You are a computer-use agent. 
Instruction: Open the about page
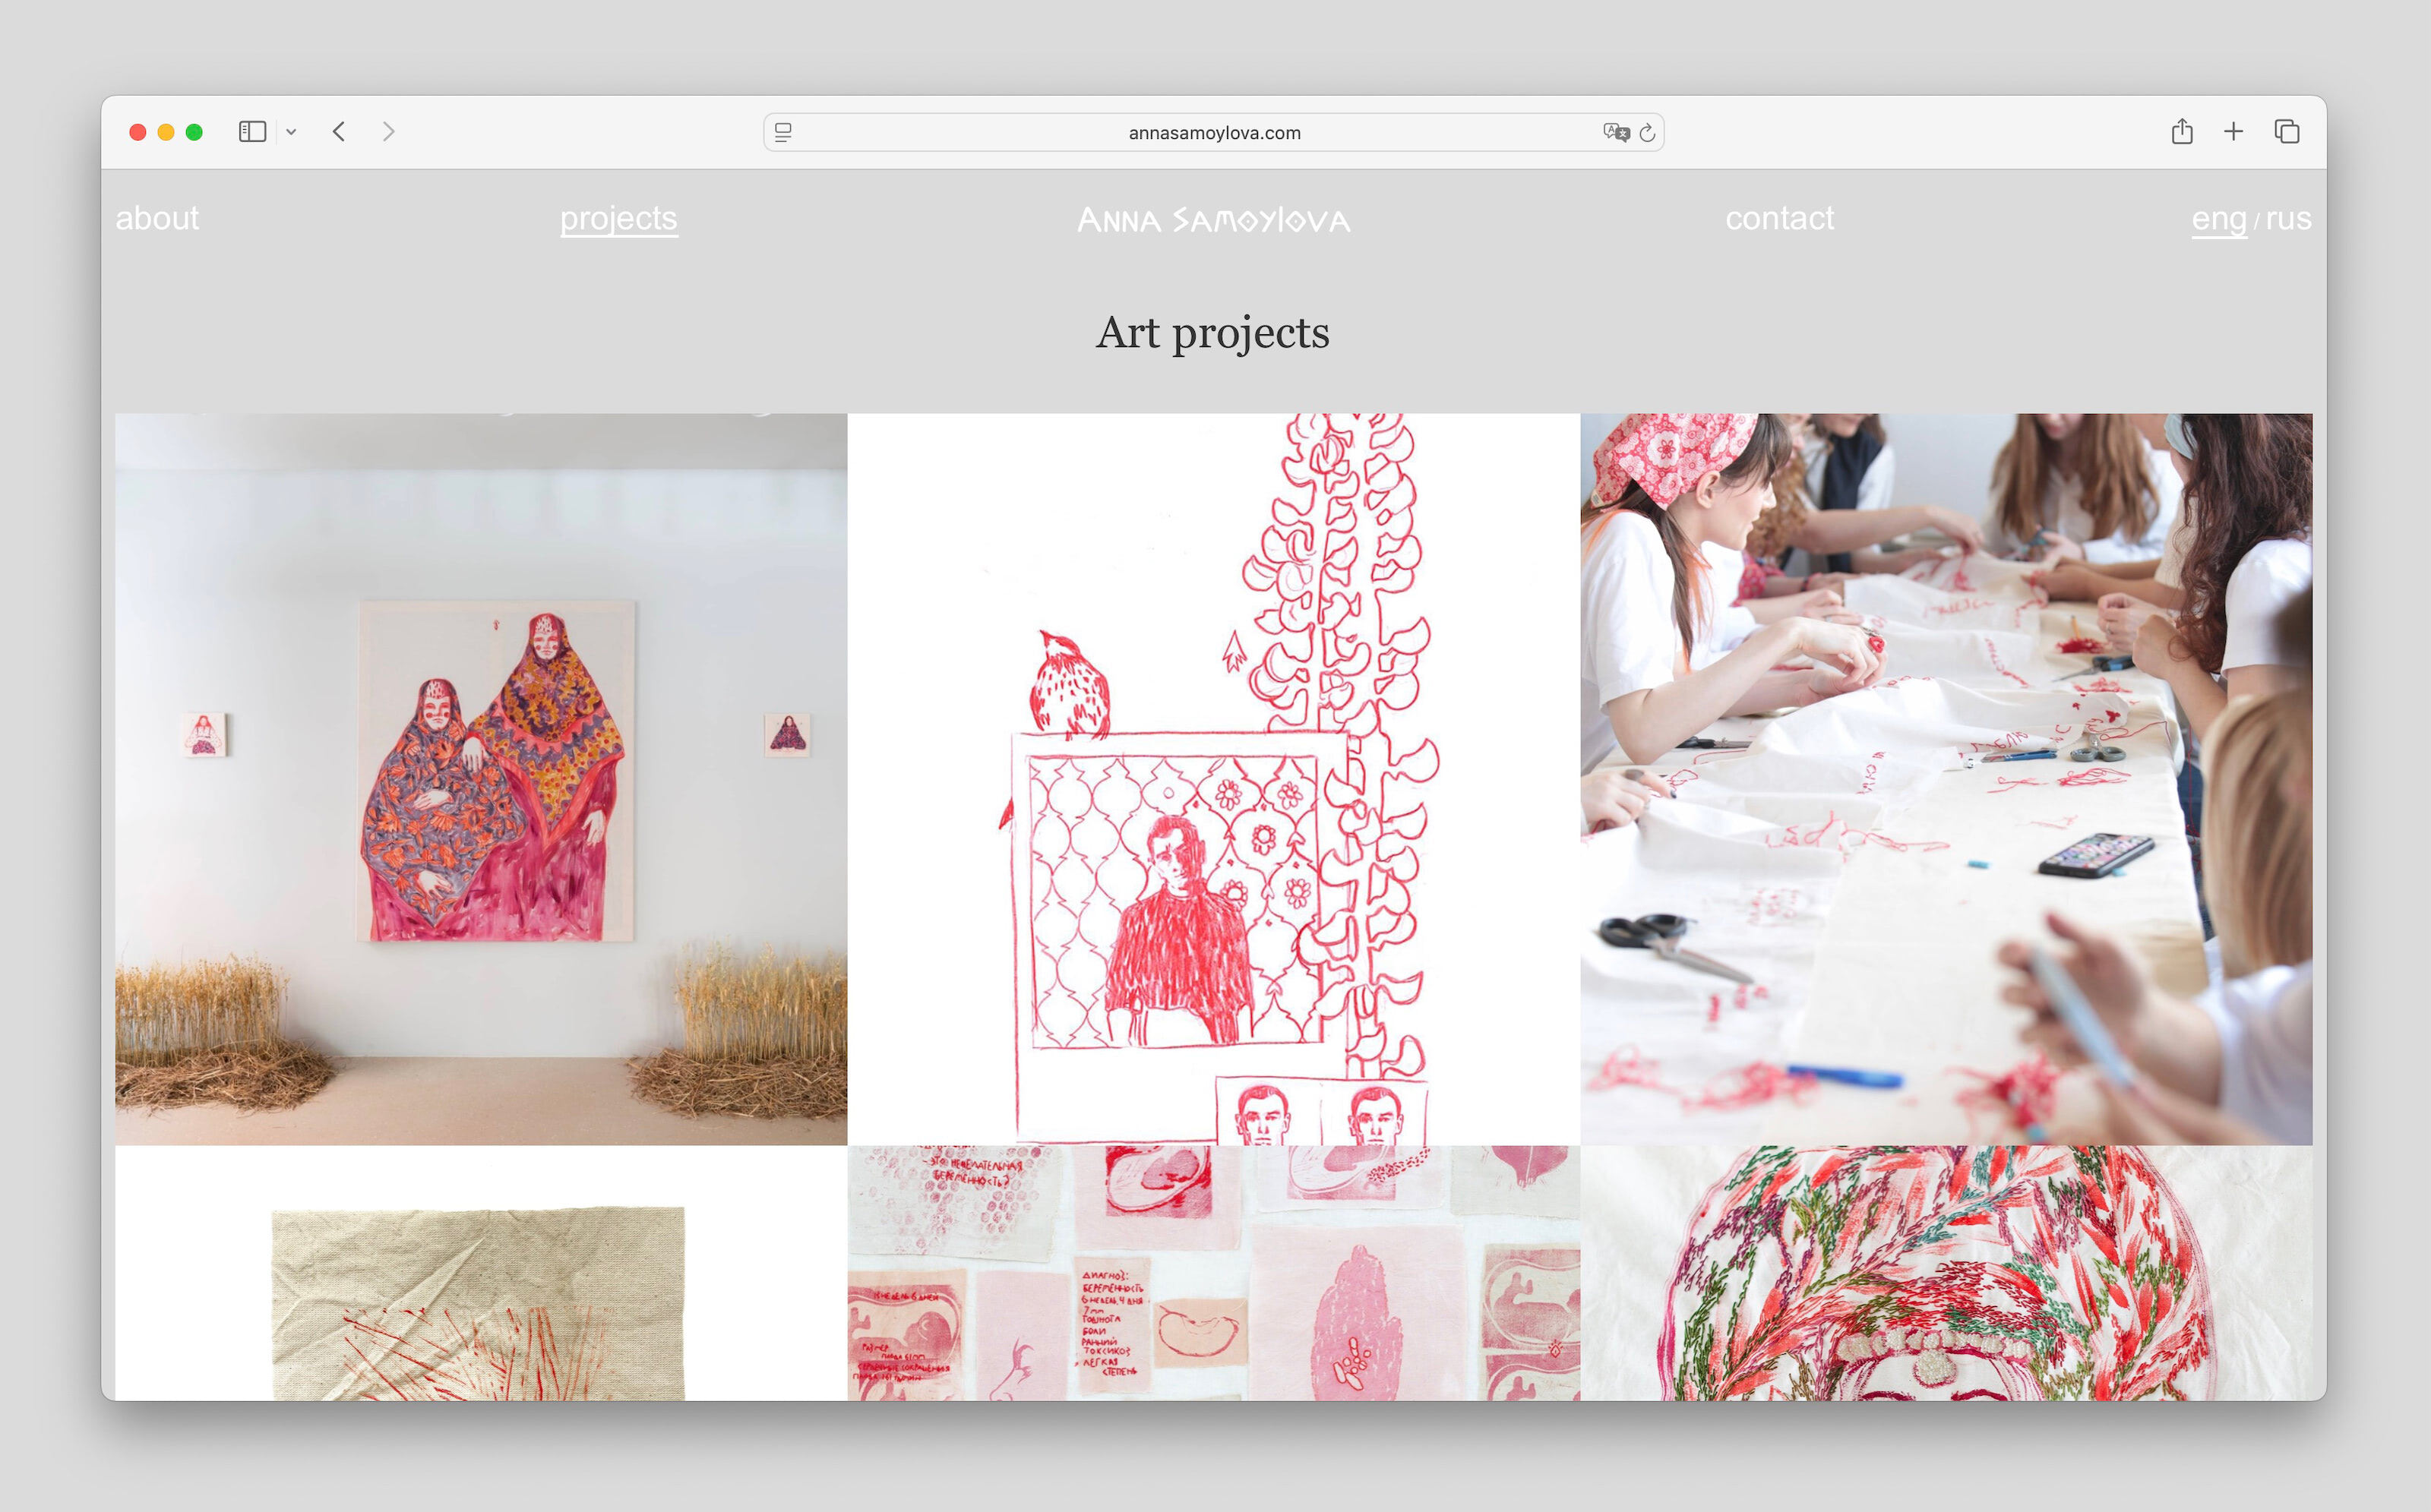[157, 218]
